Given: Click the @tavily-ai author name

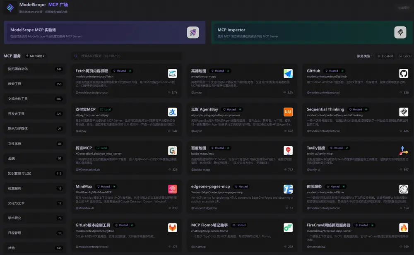Looking at the screenshot, I should coord(314,169).
